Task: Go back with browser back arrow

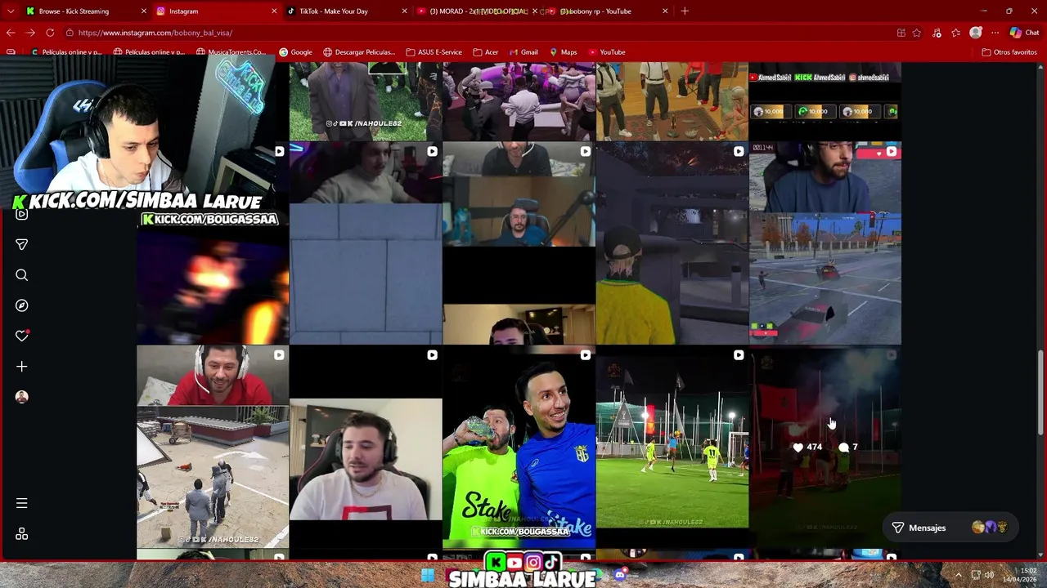Action: pyautogui.click(x=11, y=33)
